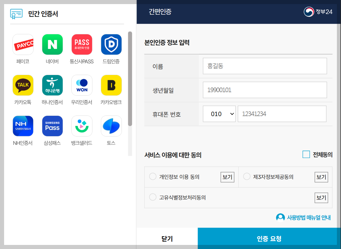This screenshot has height=249, width=341.
Task: Select the NH인증서 icon
Action: click(23, 126)
